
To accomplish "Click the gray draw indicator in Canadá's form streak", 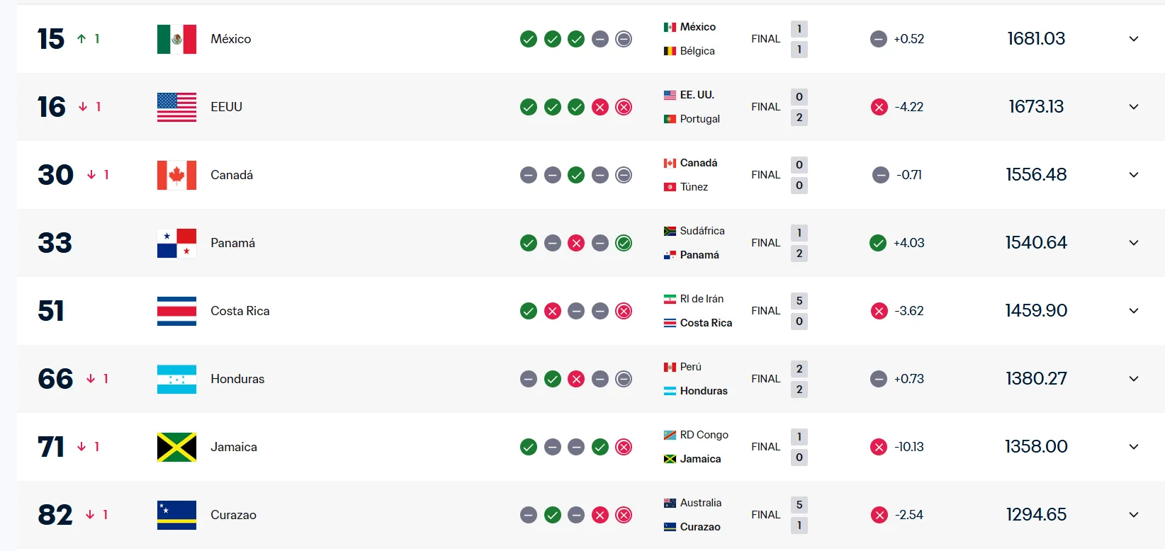I will tap(528, 175).
